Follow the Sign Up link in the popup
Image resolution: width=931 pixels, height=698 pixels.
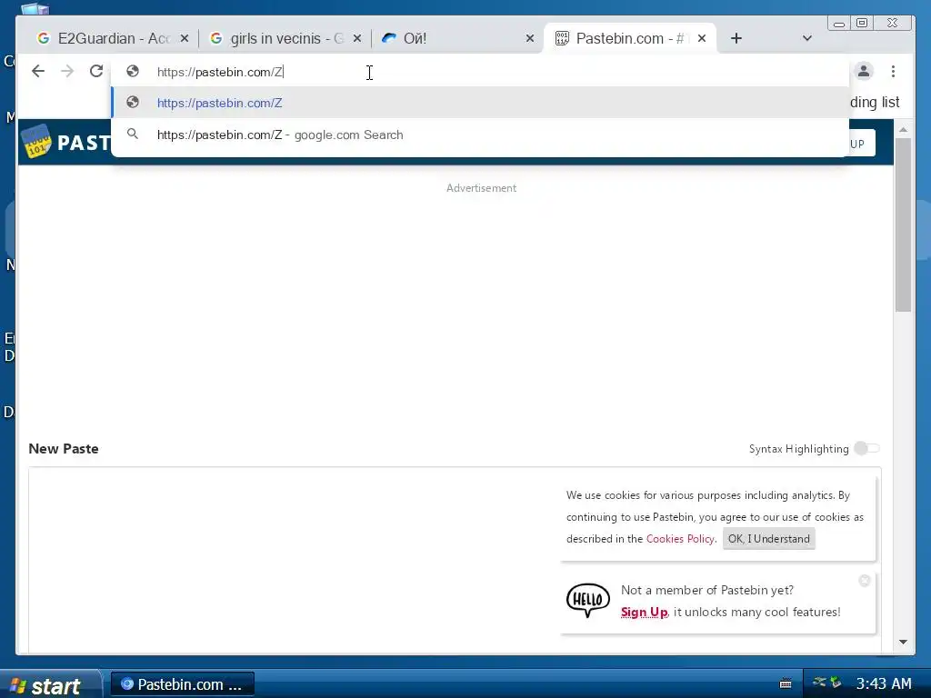point(645,612)
